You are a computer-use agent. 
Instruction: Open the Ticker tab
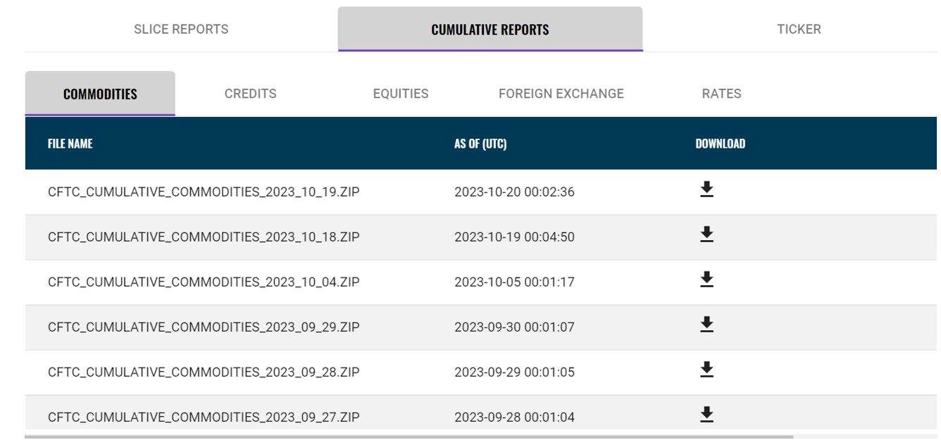[799, 29]
